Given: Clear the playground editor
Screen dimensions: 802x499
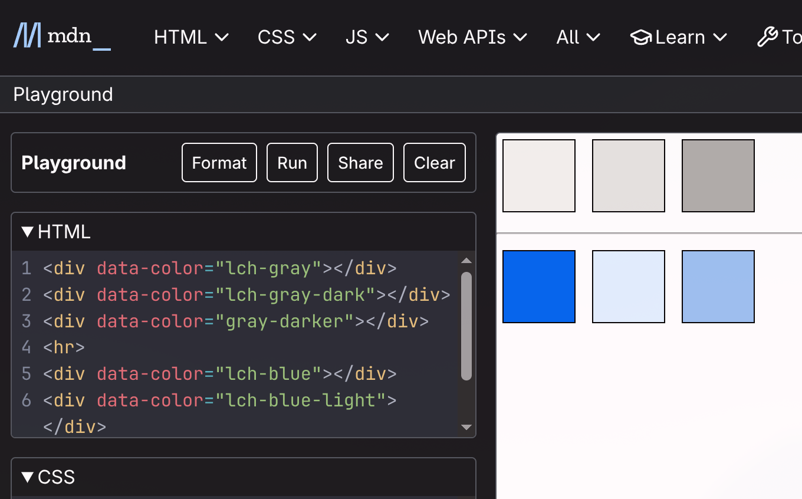Looking at the screenshot, I should pyautogui.click(x=434, y=163).
